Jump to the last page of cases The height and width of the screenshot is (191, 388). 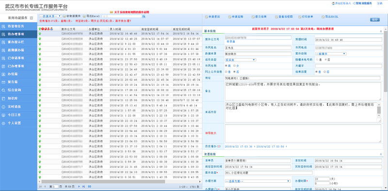click(83, 186)
